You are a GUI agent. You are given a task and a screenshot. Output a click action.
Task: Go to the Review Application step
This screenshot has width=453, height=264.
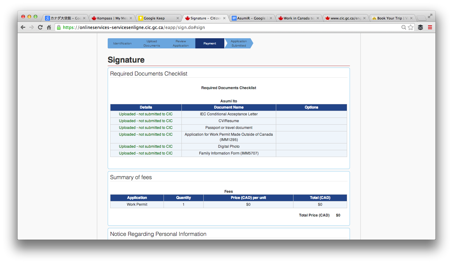(x=181, y=43)
